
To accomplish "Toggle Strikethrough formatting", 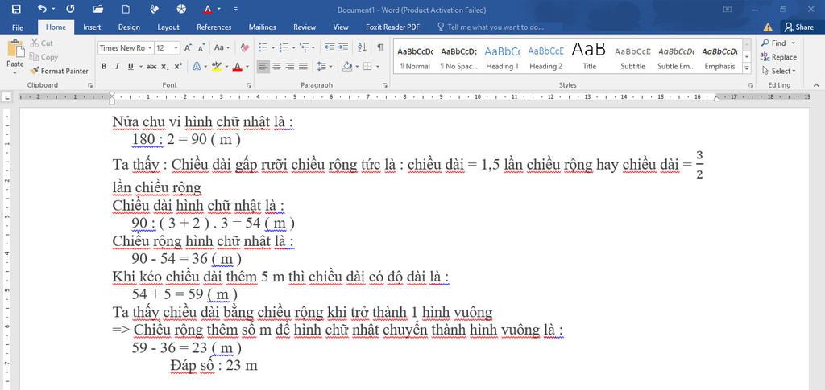I will click(151, 66).
